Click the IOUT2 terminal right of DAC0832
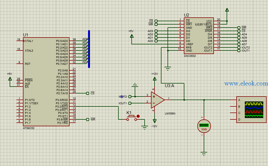268x166 pixels. point(239,47)
